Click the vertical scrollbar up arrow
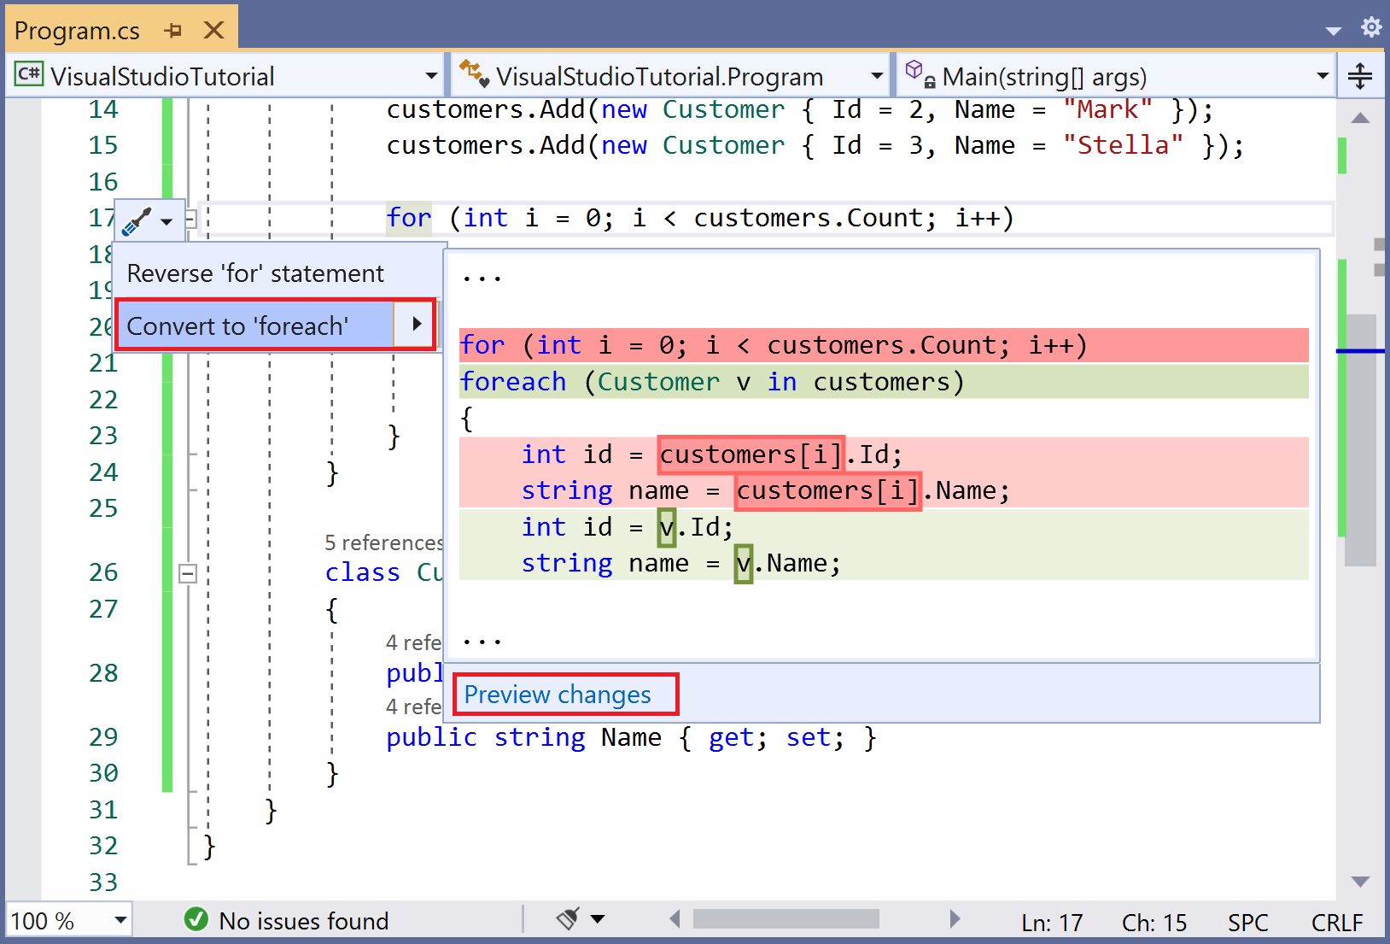1390x944 pixels. (1360, 118)
